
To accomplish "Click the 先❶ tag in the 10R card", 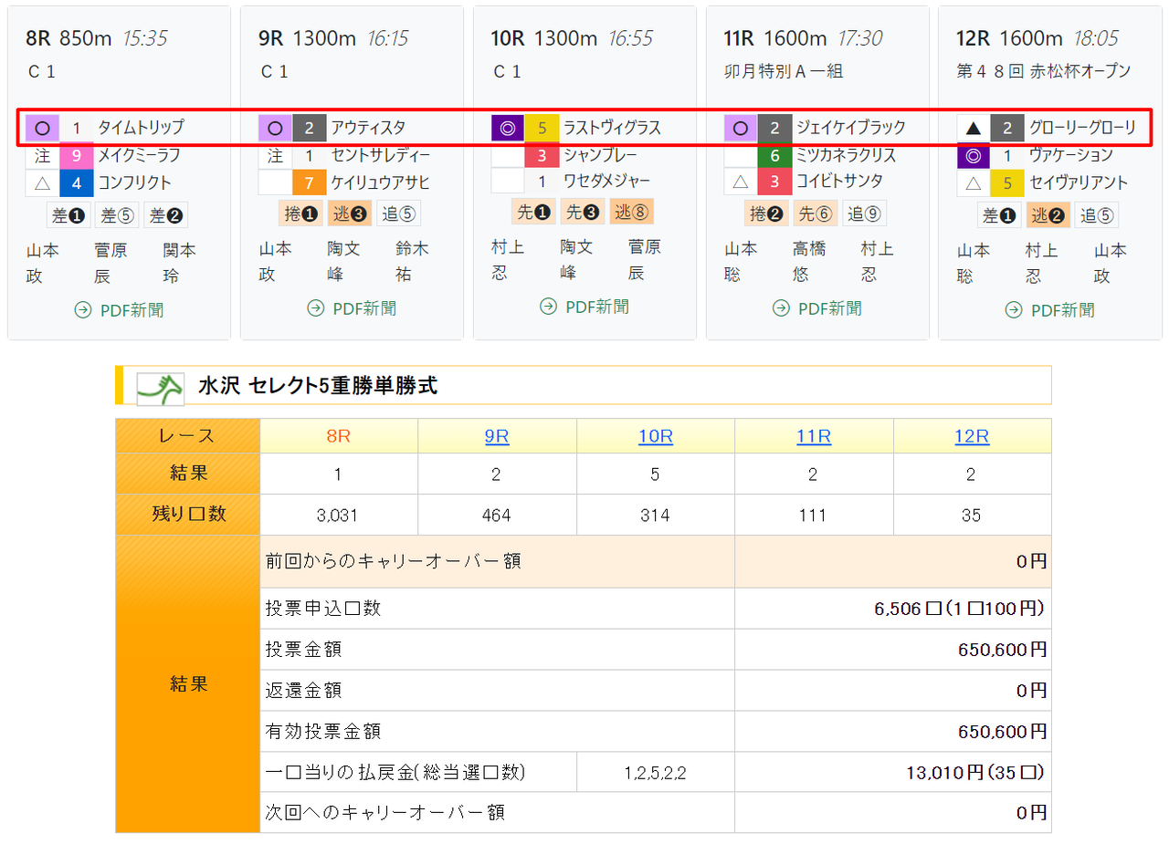I will [x=534, y=212].
